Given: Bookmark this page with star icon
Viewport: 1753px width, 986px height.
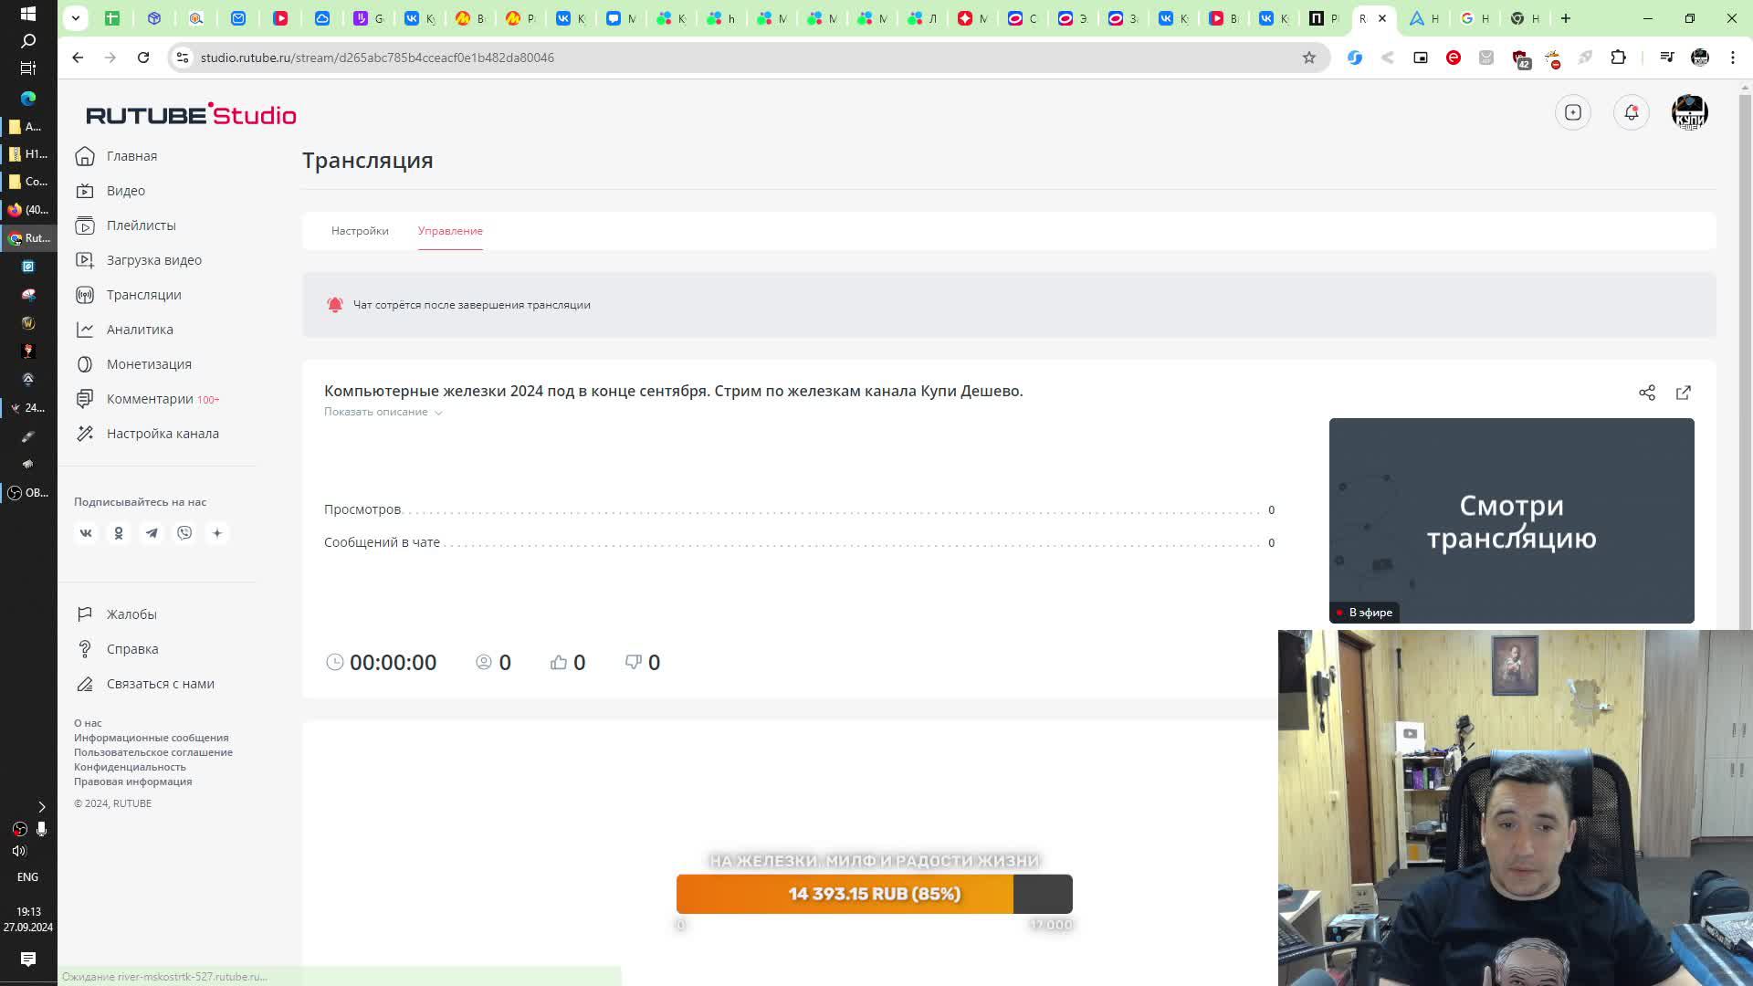Looking at the screenshot, I should pos(1308,58).
